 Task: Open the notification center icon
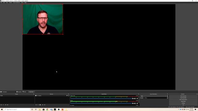point(196,109)
